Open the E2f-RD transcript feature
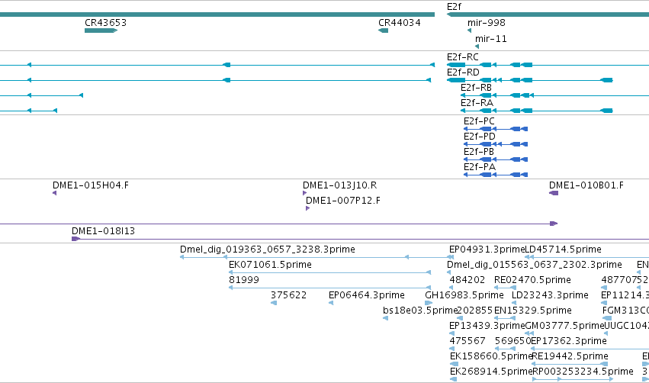This screenshot has width=649, height=383. tap(530, 80)
